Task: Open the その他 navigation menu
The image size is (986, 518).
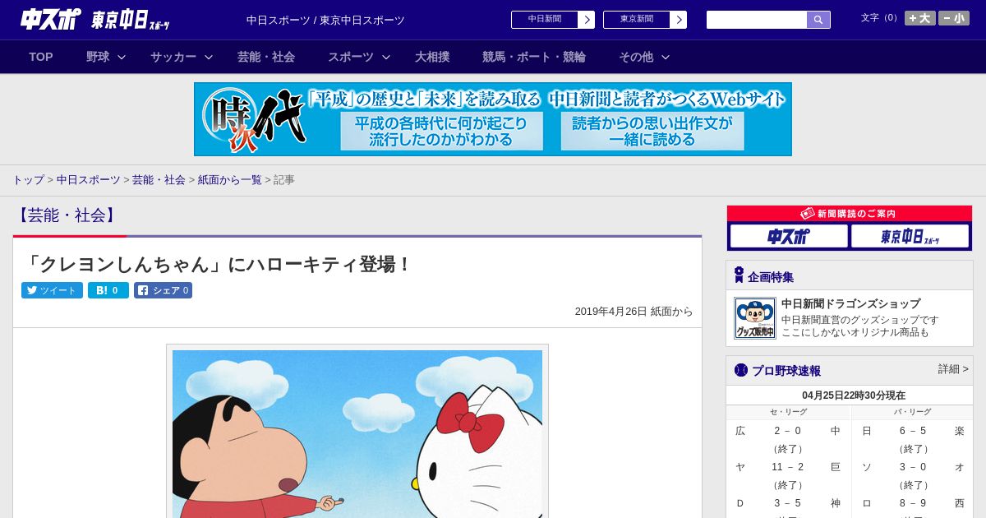Action: pyautogui.click(x=636, y=57)
